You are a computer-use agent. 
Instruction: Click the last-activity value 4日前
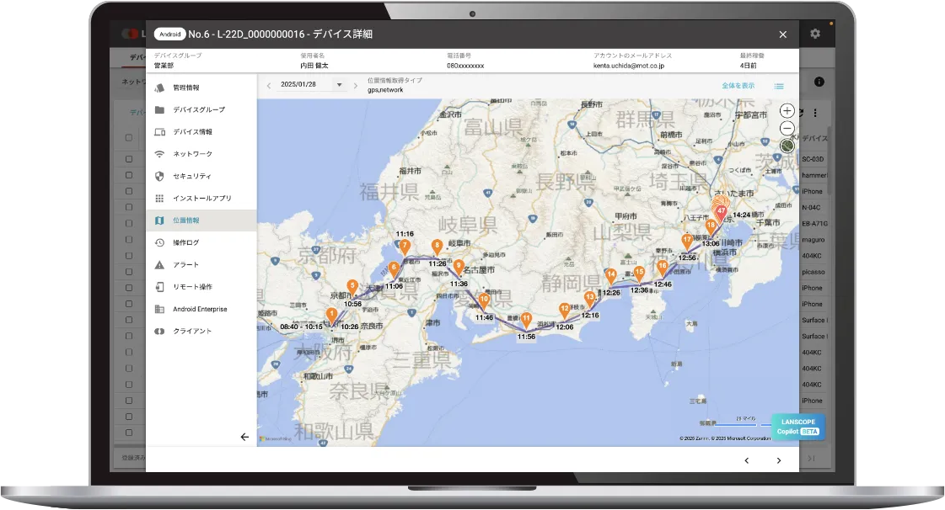pyautogui.click(x=748, y=66)
